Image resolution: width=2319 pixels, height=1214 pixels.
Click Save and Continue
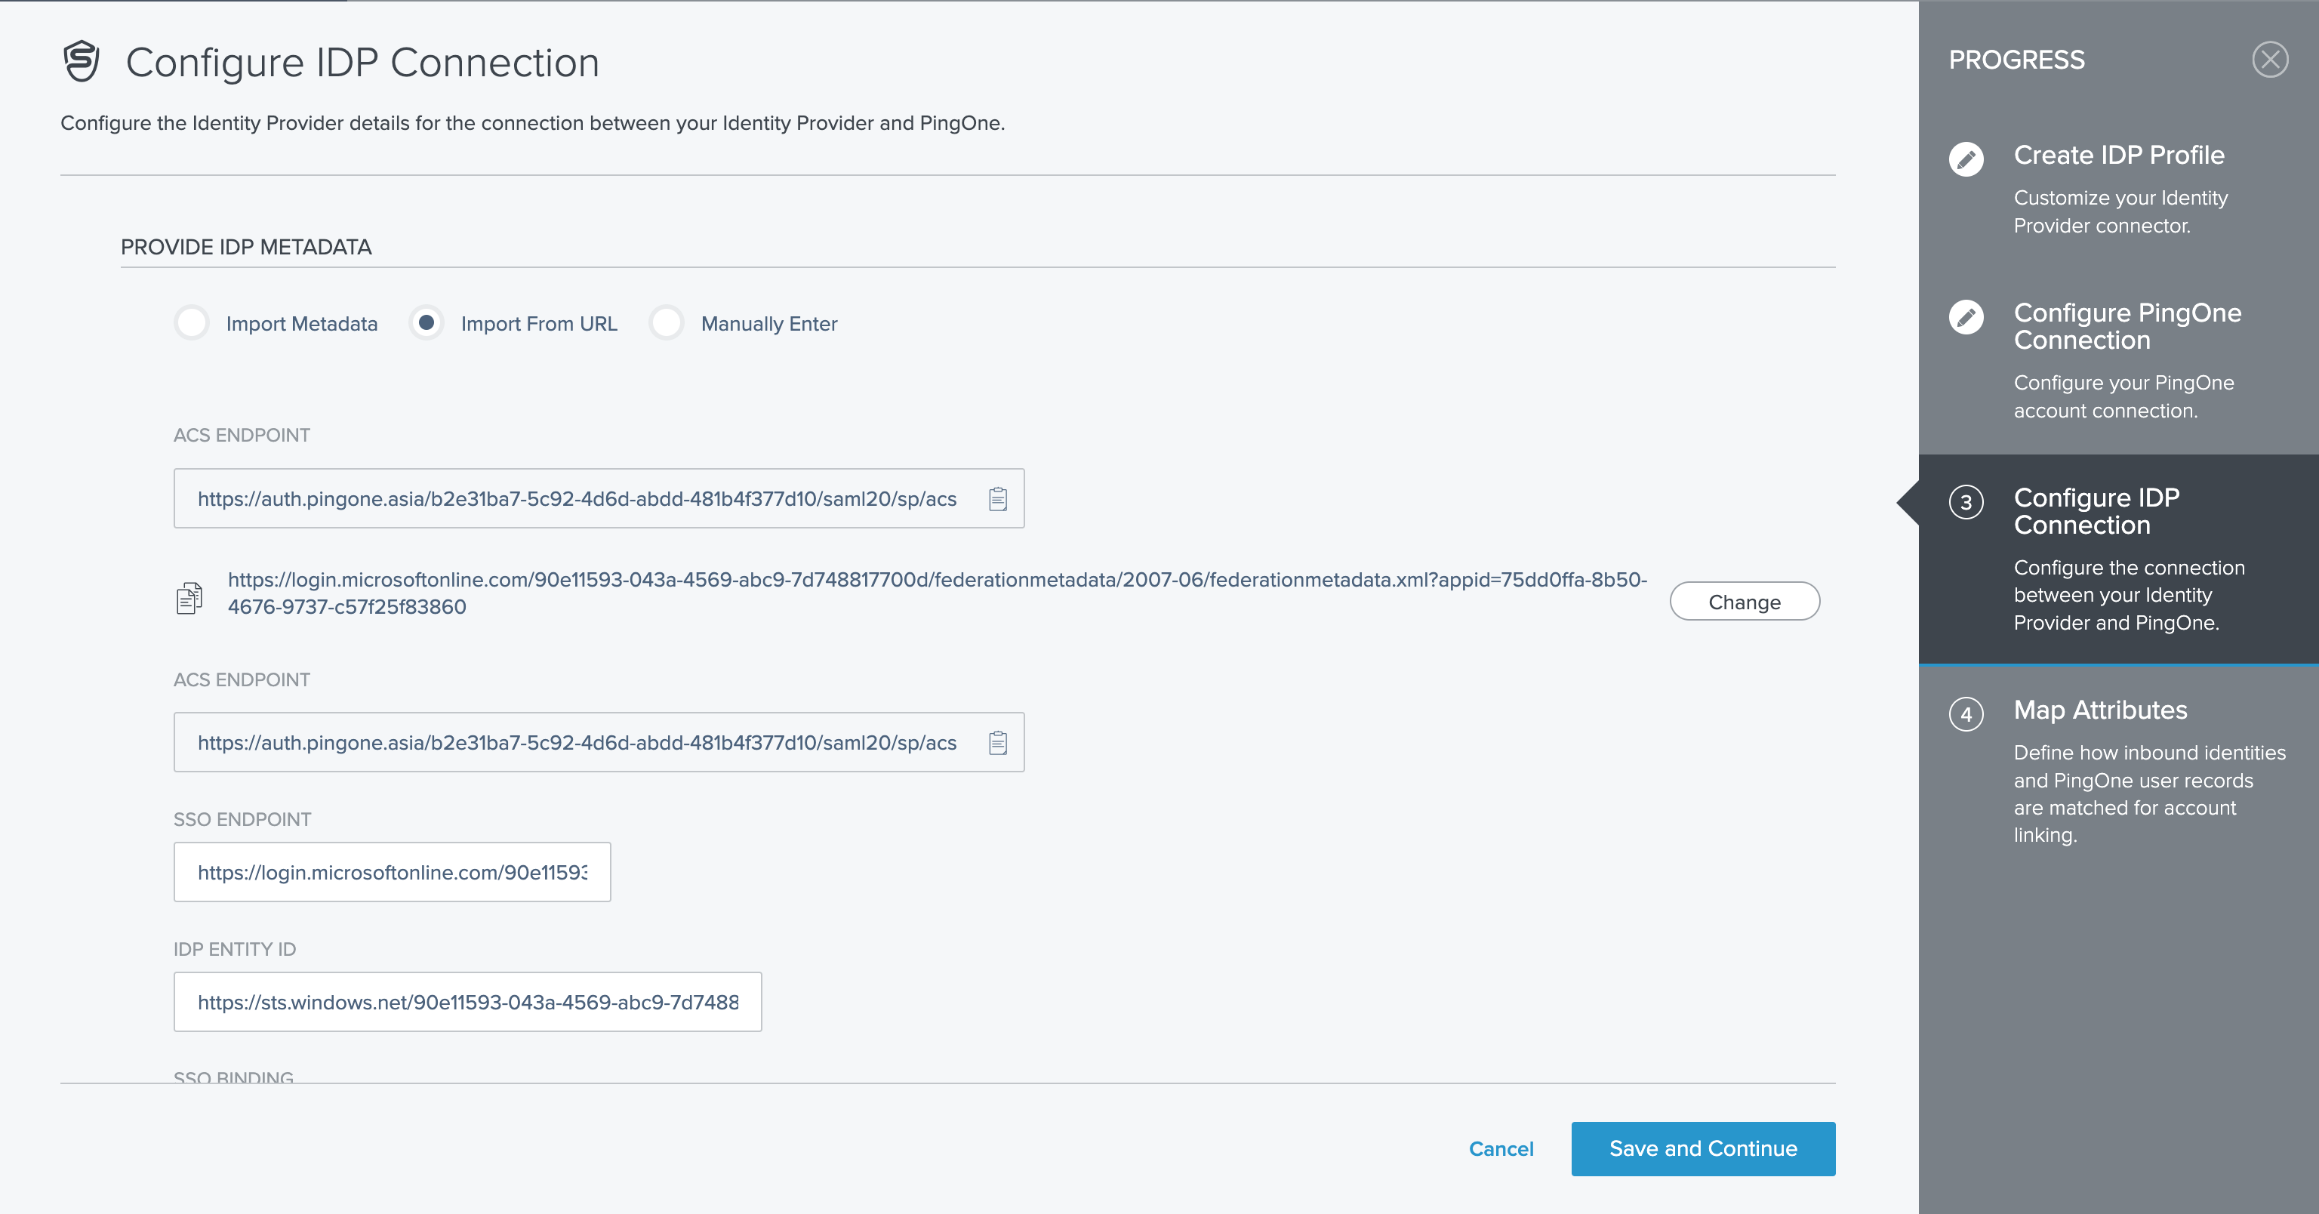click(x=1702, y=1148)
